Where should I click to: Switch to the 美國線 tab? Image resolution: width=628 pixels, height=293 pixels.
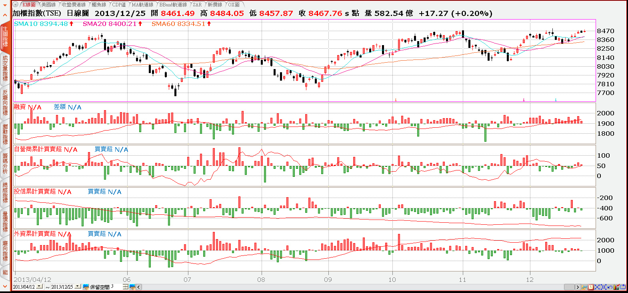coord(48,4)
